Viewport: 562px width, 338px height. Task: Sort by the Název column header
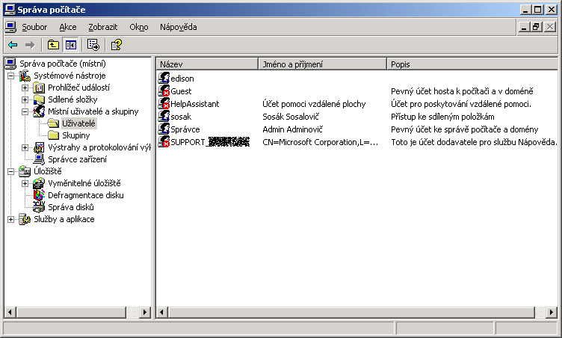[207, 64]
